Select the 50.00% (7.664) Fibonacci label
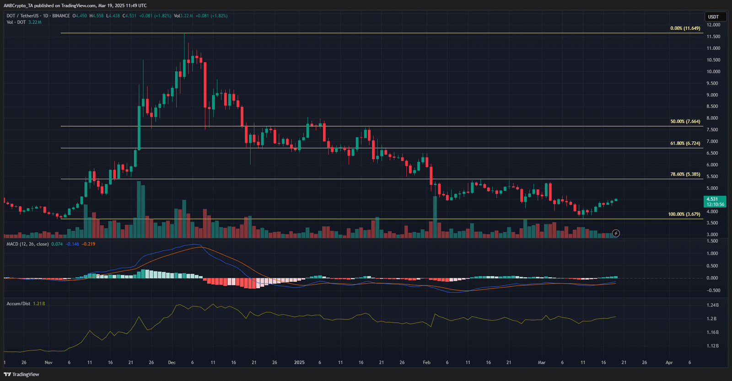732x381 pixels. coord(685,122)
